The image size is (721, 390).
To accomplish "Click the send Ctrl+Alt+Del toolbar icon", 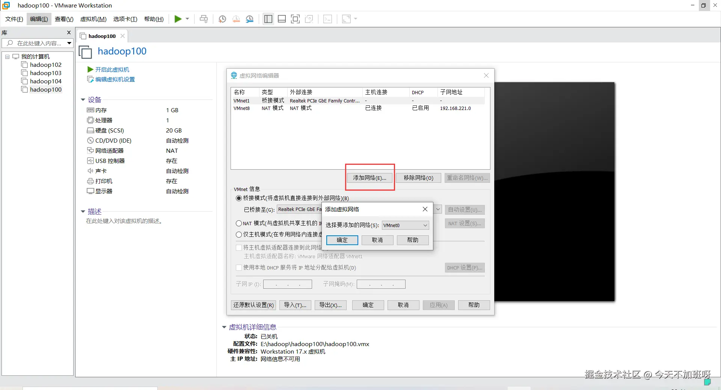I will pyautogui.click(x=204, y=19).
